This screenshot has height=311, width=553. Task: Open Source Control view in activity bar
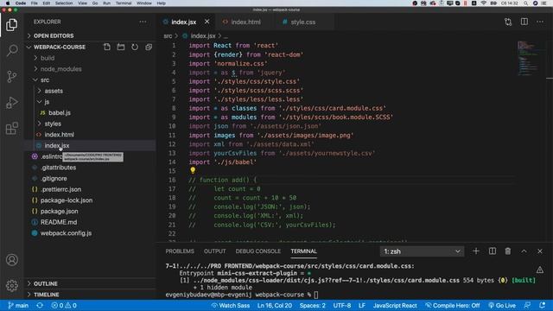click(11, 76)
